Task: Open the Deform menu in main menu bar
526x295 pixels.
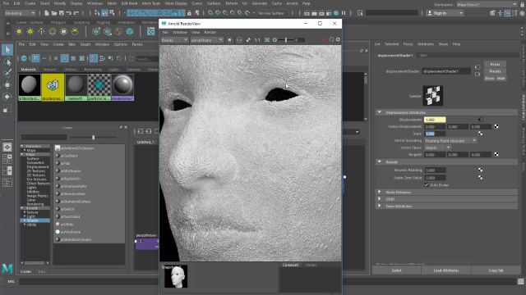Action: click(x=231, y=3)
